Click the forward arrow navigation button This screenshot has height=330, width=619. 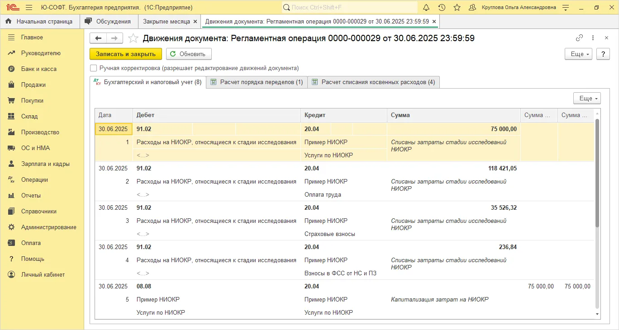click(114, 38)
